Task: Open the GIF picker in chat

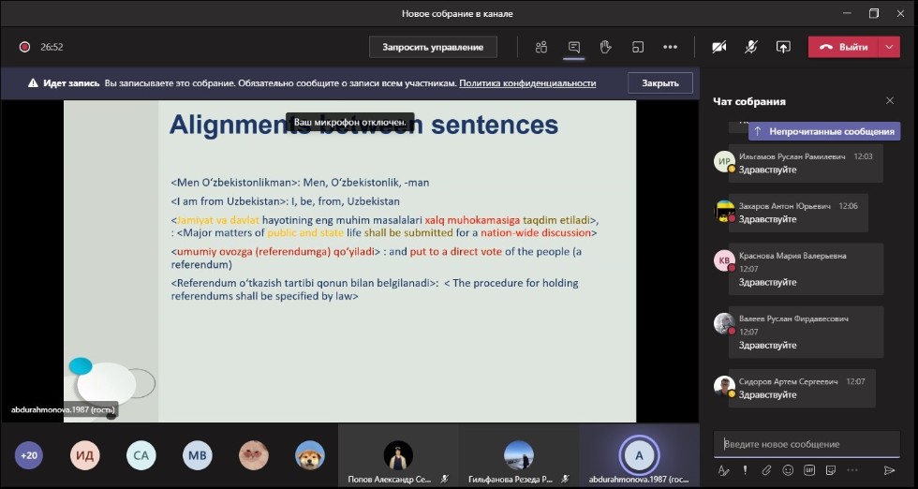Action: pos(808,470)
